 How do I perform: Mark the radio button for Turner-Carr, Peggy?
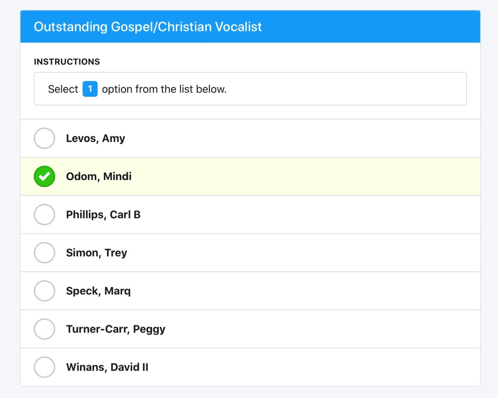coord(44,329)
